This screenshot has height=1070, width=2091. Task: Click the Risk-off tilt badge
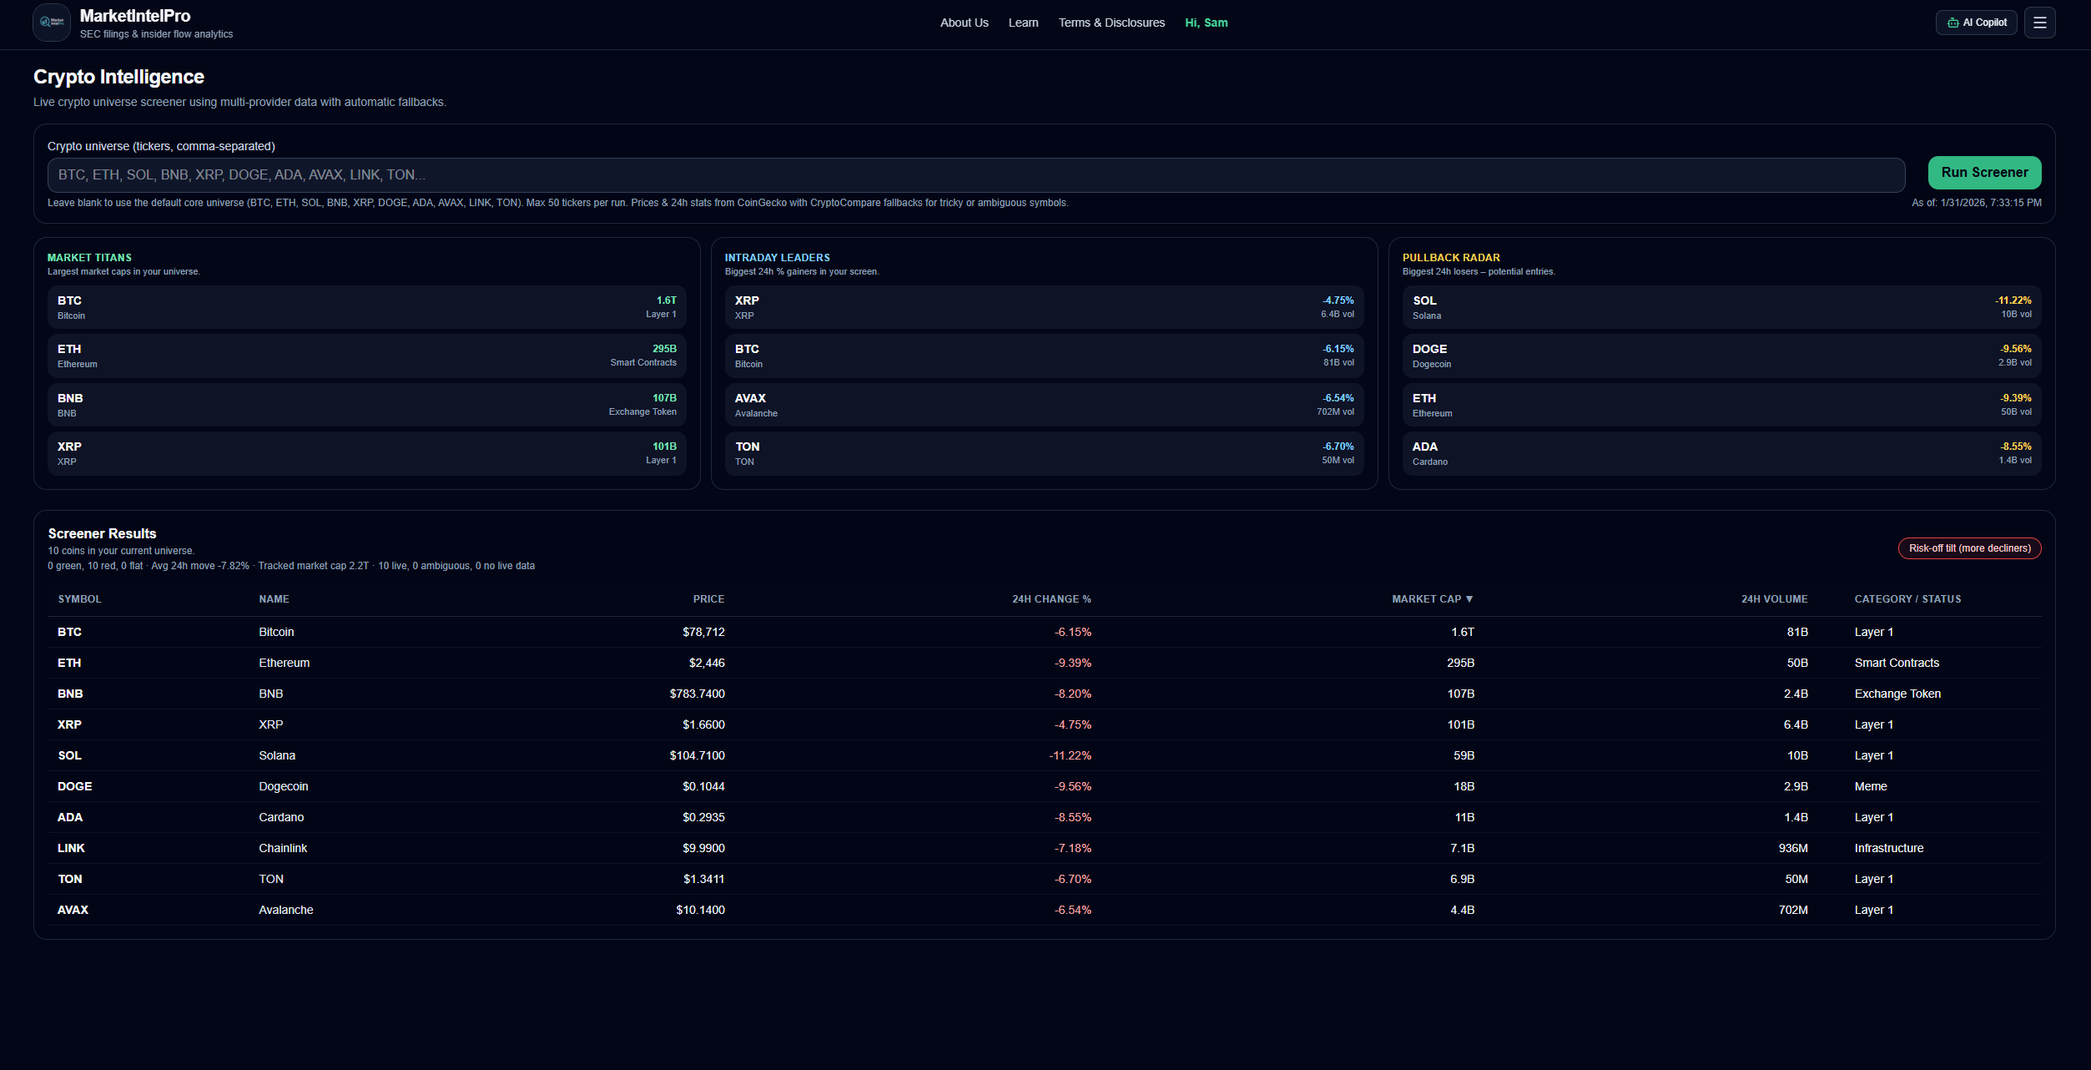(x=1969, y=548)
